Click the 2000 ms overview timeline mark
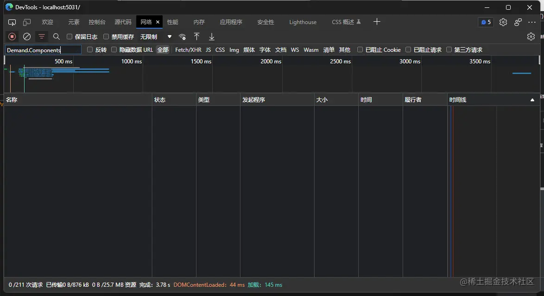 (271, 61)
